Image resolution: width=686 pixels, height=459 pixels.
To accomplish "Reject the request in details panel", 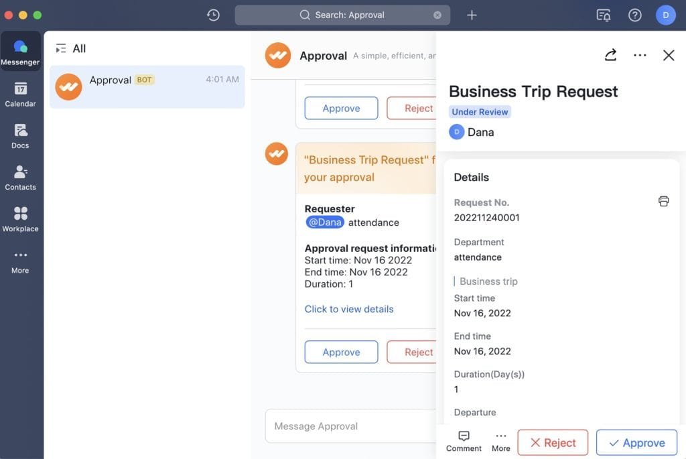I will tap(553, 443).
